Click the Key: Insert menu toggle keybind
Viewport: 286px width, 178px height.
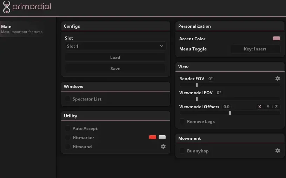255,49
